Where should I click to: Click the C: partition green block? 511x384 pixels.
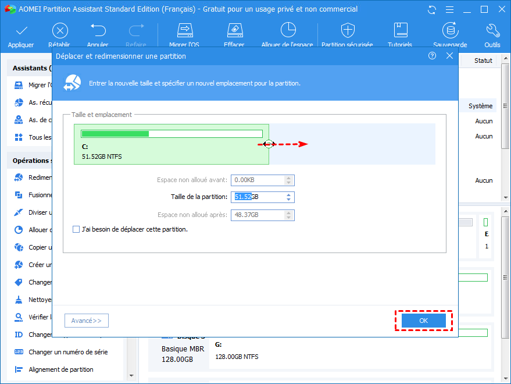[x=171, y=144]
